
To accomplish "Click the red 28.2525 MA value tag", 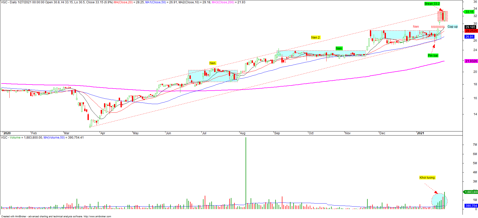I will [x=471, y=31].
